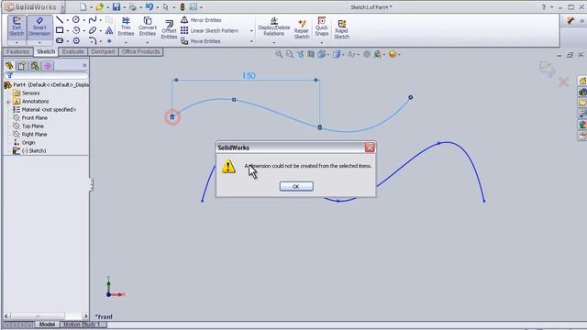Click the Trim Entities tool

(x=126, y=27)
